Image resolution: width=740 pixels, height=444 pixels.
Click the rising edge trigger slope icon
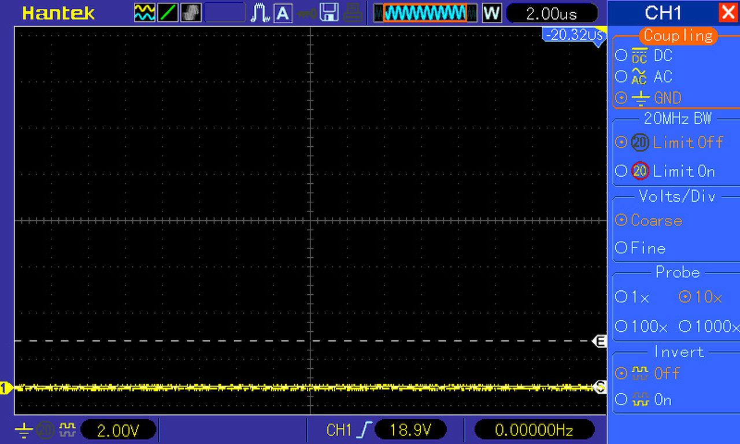(364, 430)
